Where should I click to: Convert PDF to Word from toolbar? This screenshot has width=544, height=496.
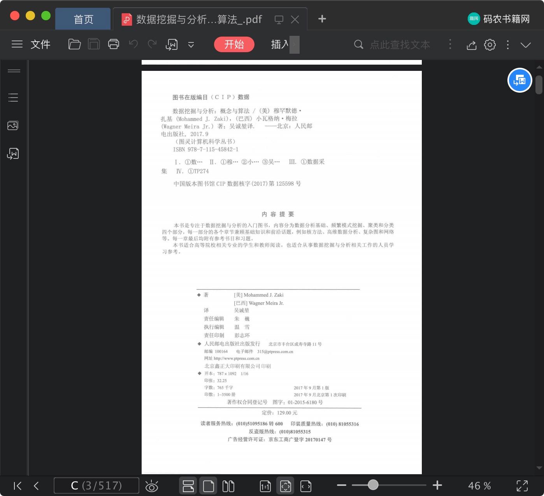pyautogui.click(x=172, y=45)
